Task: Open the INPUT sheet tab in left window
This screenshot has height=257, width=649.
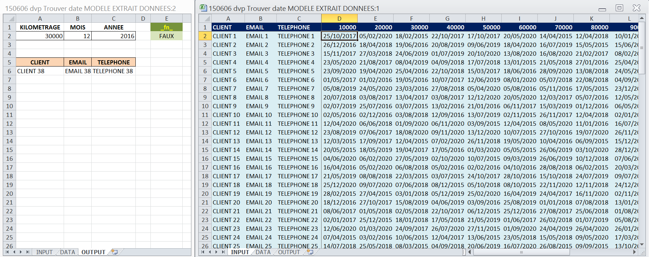Action: click(x=44, y=252)
